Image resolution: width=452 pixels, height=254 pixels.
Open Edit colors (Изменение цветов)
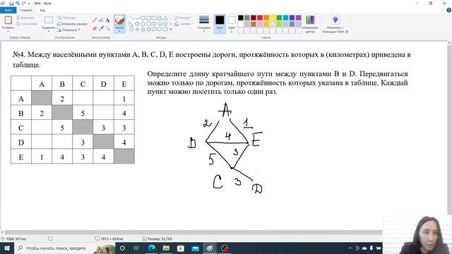310,24
